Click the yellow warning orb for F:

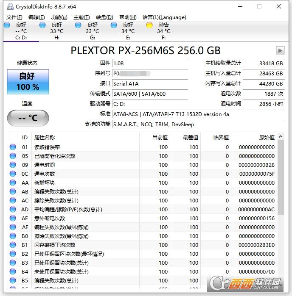tap(149, 25)
